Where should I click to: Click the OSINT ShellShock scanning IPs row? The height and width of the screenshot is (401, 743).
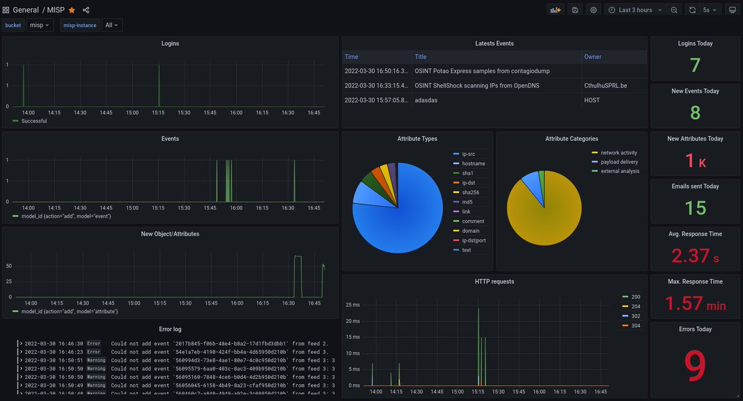tap(494, 86)
